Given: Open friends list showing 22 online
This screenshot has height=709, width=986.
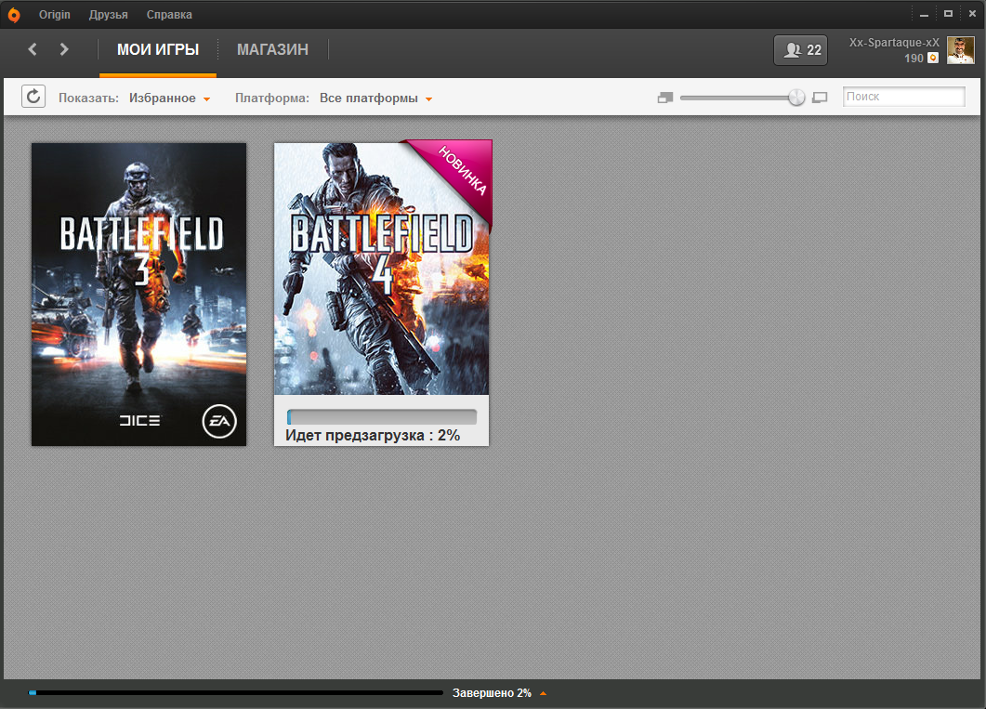Looking at the screenshot, I should click(x=800, y=50).
